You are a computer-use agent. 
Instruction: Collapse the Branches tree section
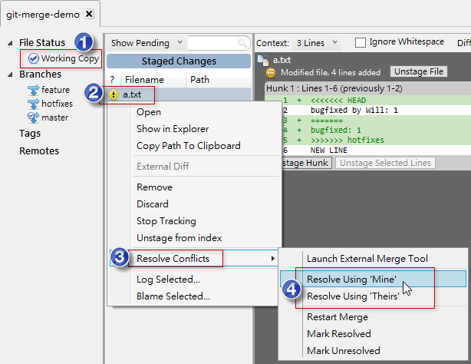(9, 74)
